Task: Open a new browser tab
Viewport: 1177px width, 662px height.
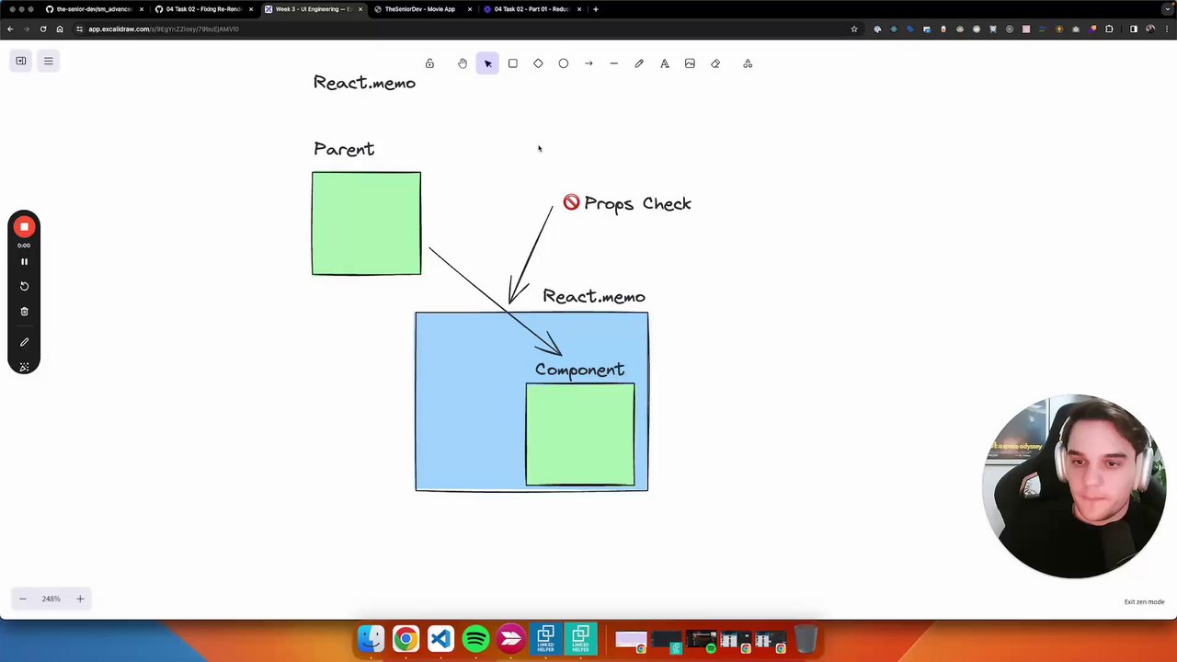Action: 596,9
